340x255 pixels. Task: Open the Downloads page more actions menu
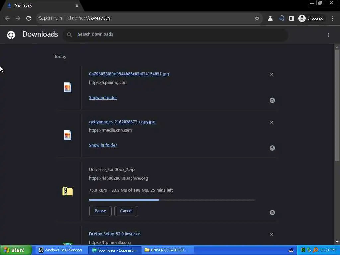(x=329, y=35)
